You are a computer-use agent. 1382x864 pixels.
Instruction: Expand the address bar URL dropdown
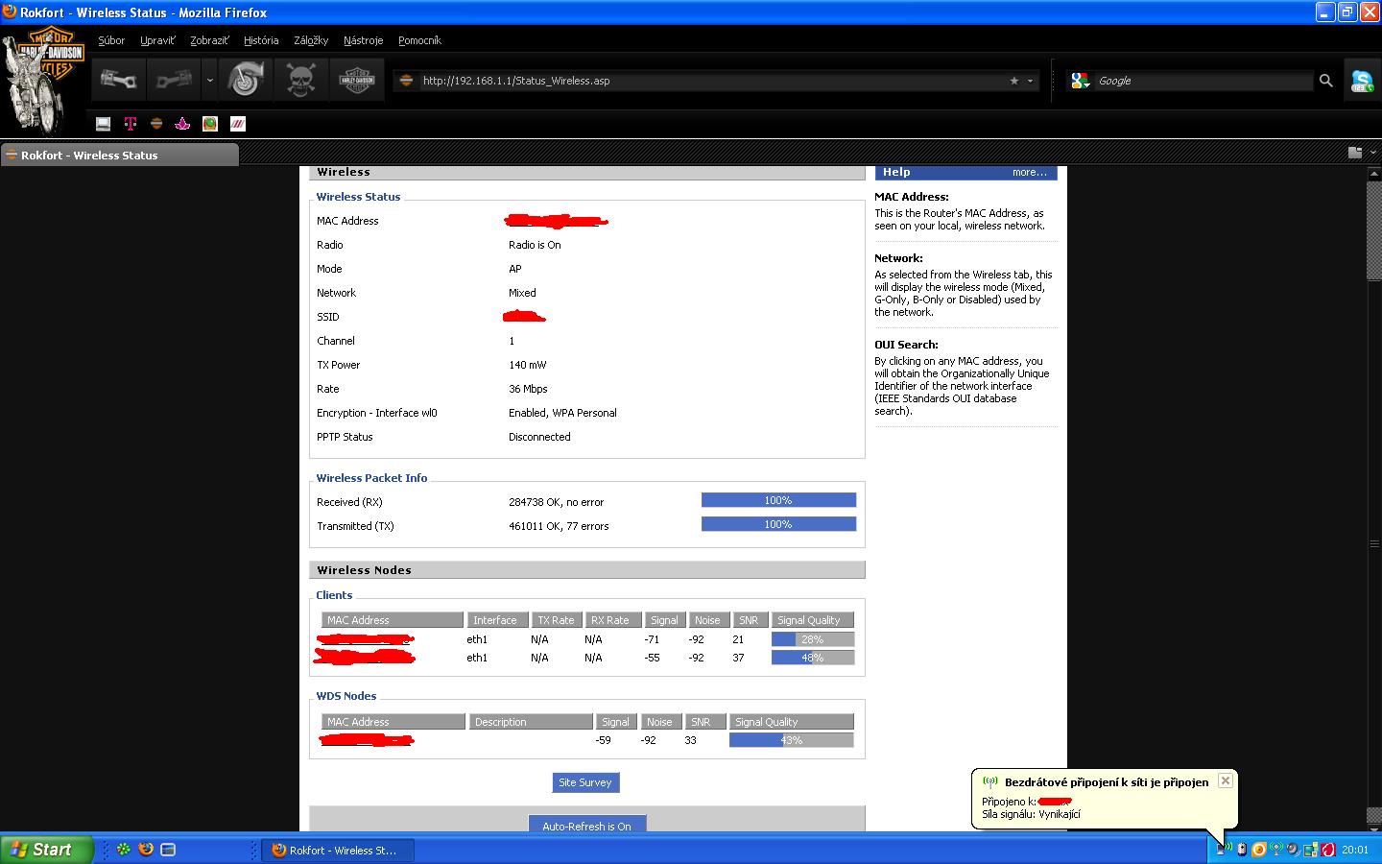point(1030,81)
